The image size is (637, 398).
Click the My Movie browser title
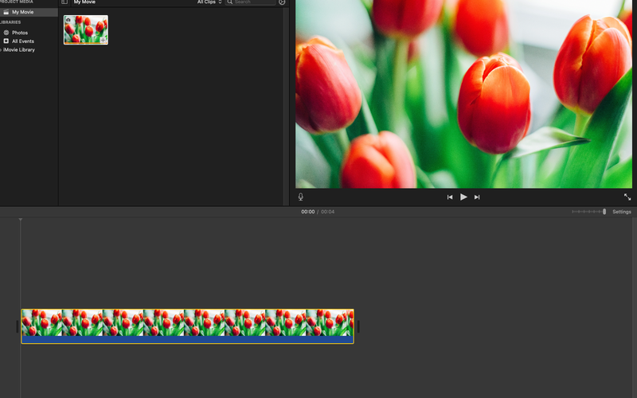(x=84, y=2)
